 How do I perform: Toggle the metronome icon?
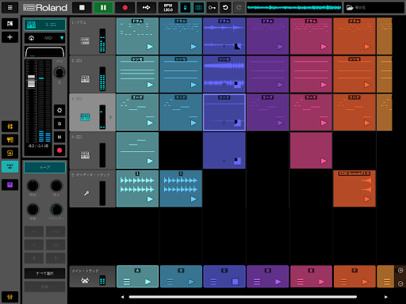pos(186,8)
